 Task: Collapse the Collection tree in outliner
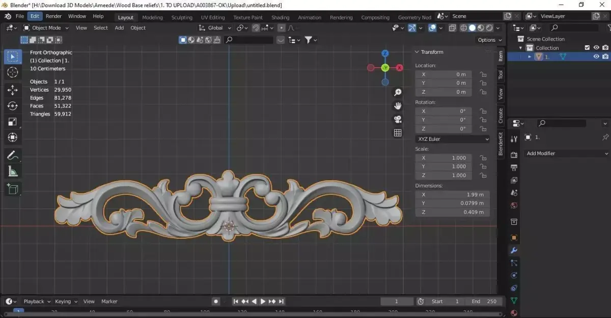pos(521,48)
